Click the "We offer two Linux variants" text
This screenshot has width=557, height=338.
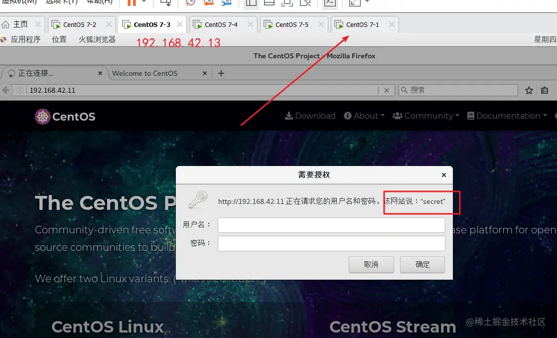[103, 278]
